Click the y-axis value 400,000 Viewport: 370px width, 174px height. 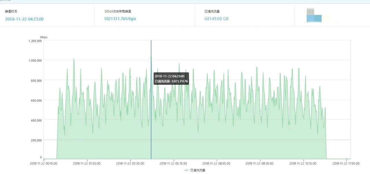36,120
